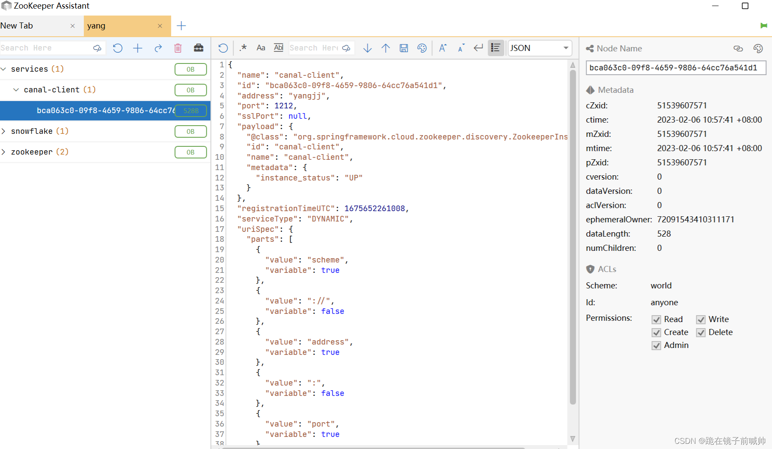Click the cZxid value 51539607571

pos(682,105)
